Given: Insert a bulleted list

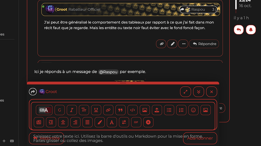Looking at the screenshot, I should coord(169,110).
